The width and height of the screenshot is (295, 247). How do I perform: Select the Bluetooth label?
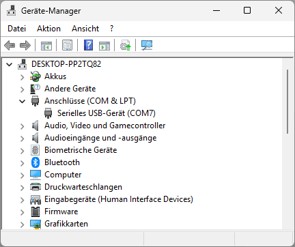(x=62, y=162)
